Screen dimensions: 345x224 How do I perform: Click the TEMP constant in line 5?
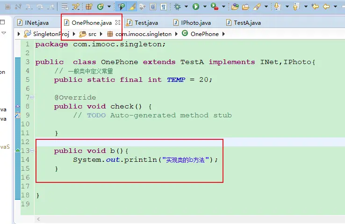tap(176, 79)
